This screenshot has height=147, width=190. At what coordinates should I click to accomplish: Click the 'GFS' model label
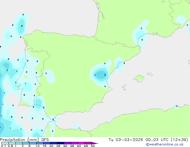coord(45,140)
